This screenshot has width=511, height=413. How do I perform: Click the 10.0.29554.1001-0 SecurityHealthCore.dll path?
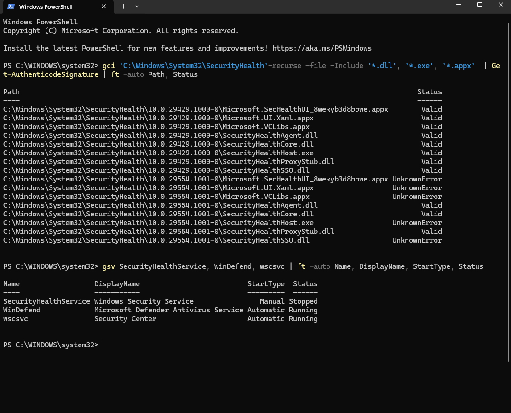158,214
